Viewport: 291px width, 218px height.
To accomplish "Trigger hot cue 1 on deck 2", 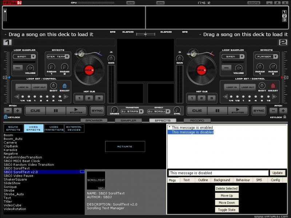I will click(x=192, y=98).
